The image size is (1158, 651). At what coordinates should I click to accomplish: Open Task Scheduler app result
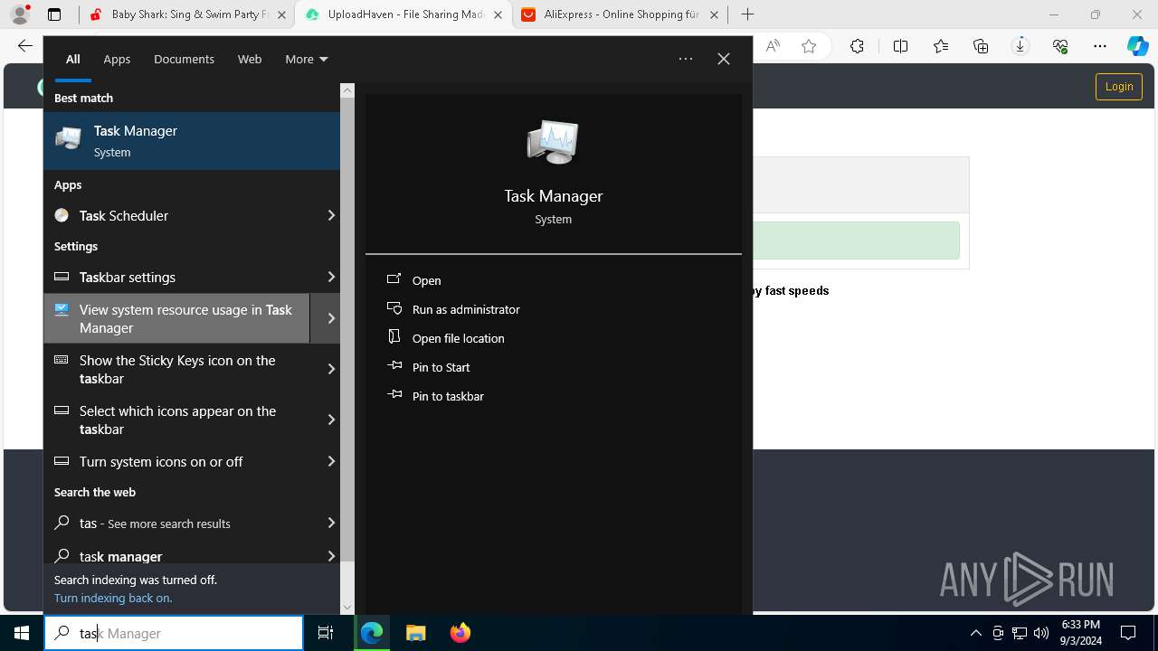tap(177, 215)
